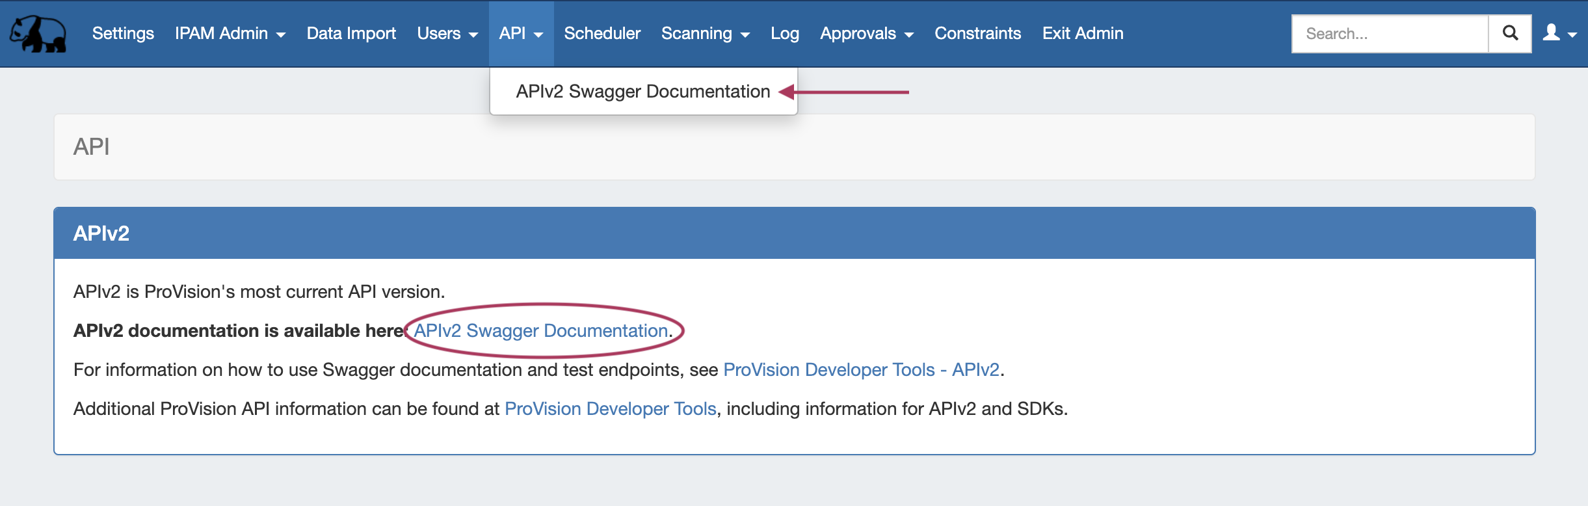Viewport: 1588px width, 506px height.
Task: Click the magnifying glass search button
Action: pyautogui.click(x=1510, y=34)
